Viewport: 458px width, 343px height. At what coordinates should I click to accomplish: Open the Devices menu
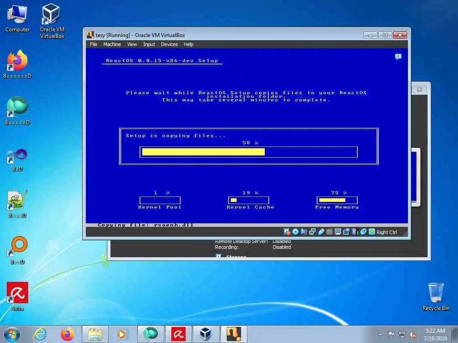169,44
